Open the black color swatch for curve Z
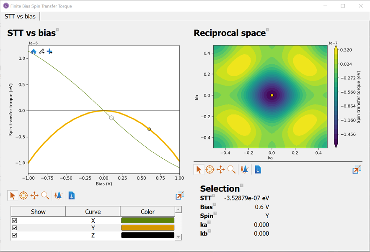Image resolution: width=370 pixels, height=252 pixels. [148, 235]
